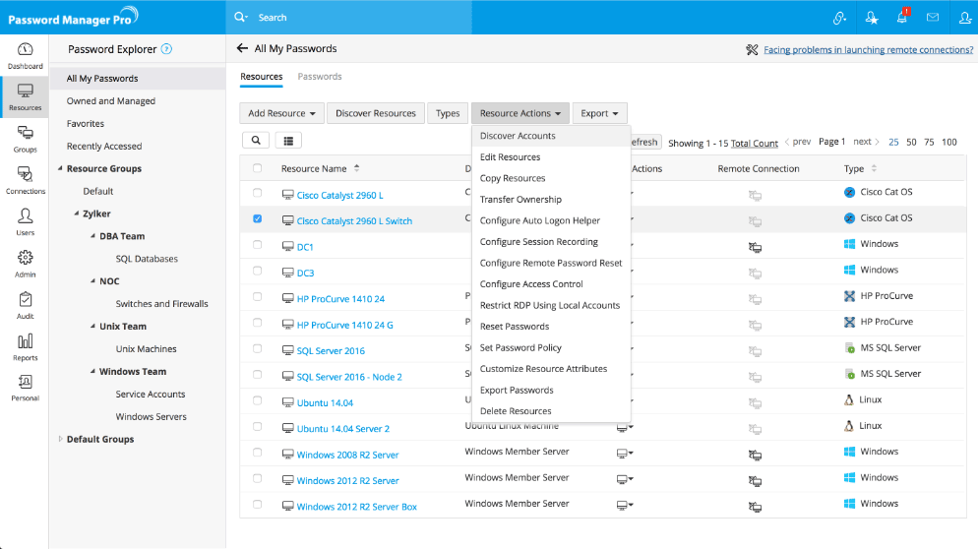Image resolution: width=978 pixels, height=549 pixels.
Task: Choose Transfer Ownership from the menu
Action: click(520, 200)
